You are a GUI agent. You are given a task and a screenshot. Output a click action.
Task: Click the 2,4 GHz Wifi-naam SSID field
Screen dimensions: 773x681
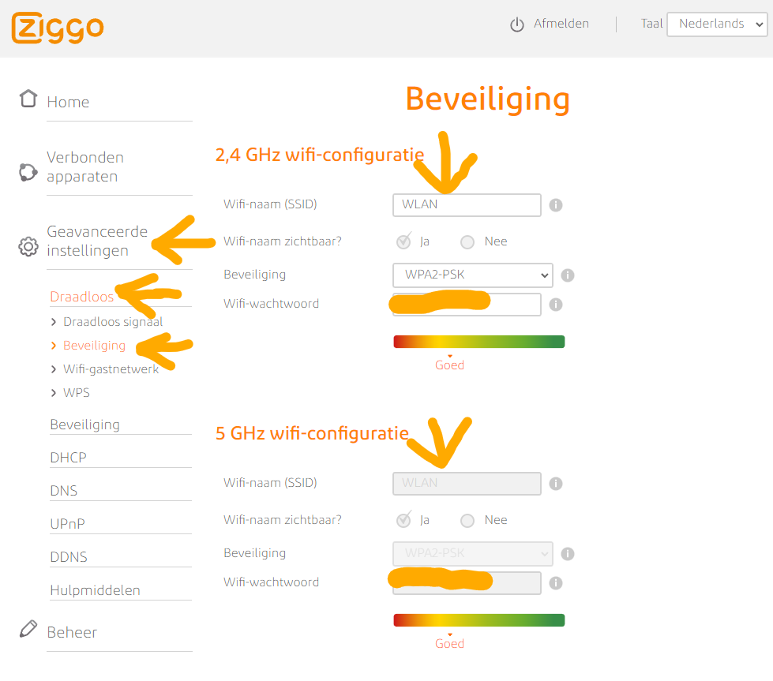click(466, 205)
